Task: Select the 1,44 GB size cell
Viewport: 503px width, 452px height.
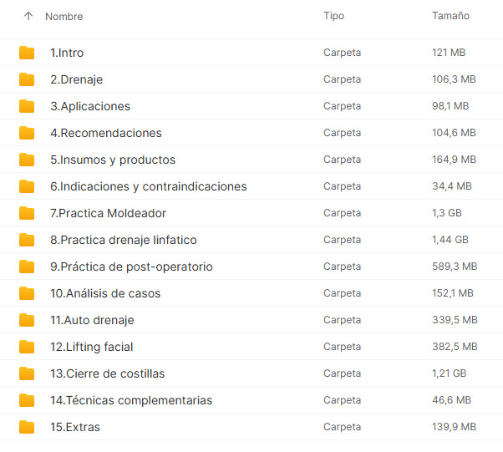Action: (x=450, y=240)
